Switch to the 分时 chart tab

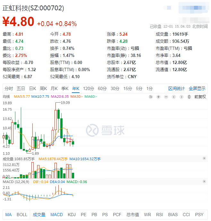pyautogui.click(x=9, y=89)
